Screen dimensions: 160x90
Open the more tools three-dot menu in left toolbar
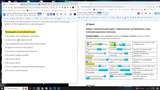(x=64, y=18)
